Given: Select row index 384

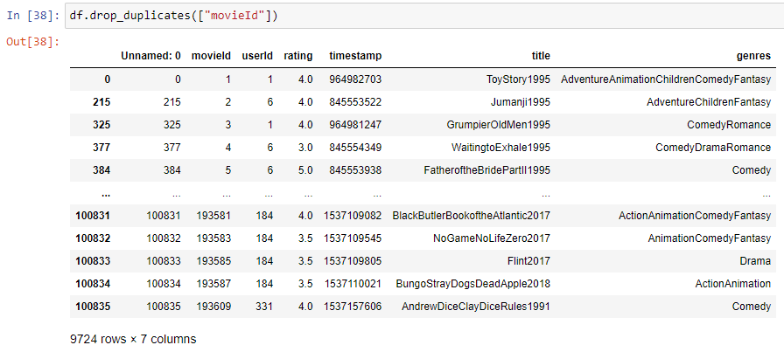Looking at the screenshot, I should (x=101, y=170).
